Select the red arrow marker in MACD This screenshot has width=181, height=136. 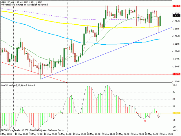tap(145, 121)
